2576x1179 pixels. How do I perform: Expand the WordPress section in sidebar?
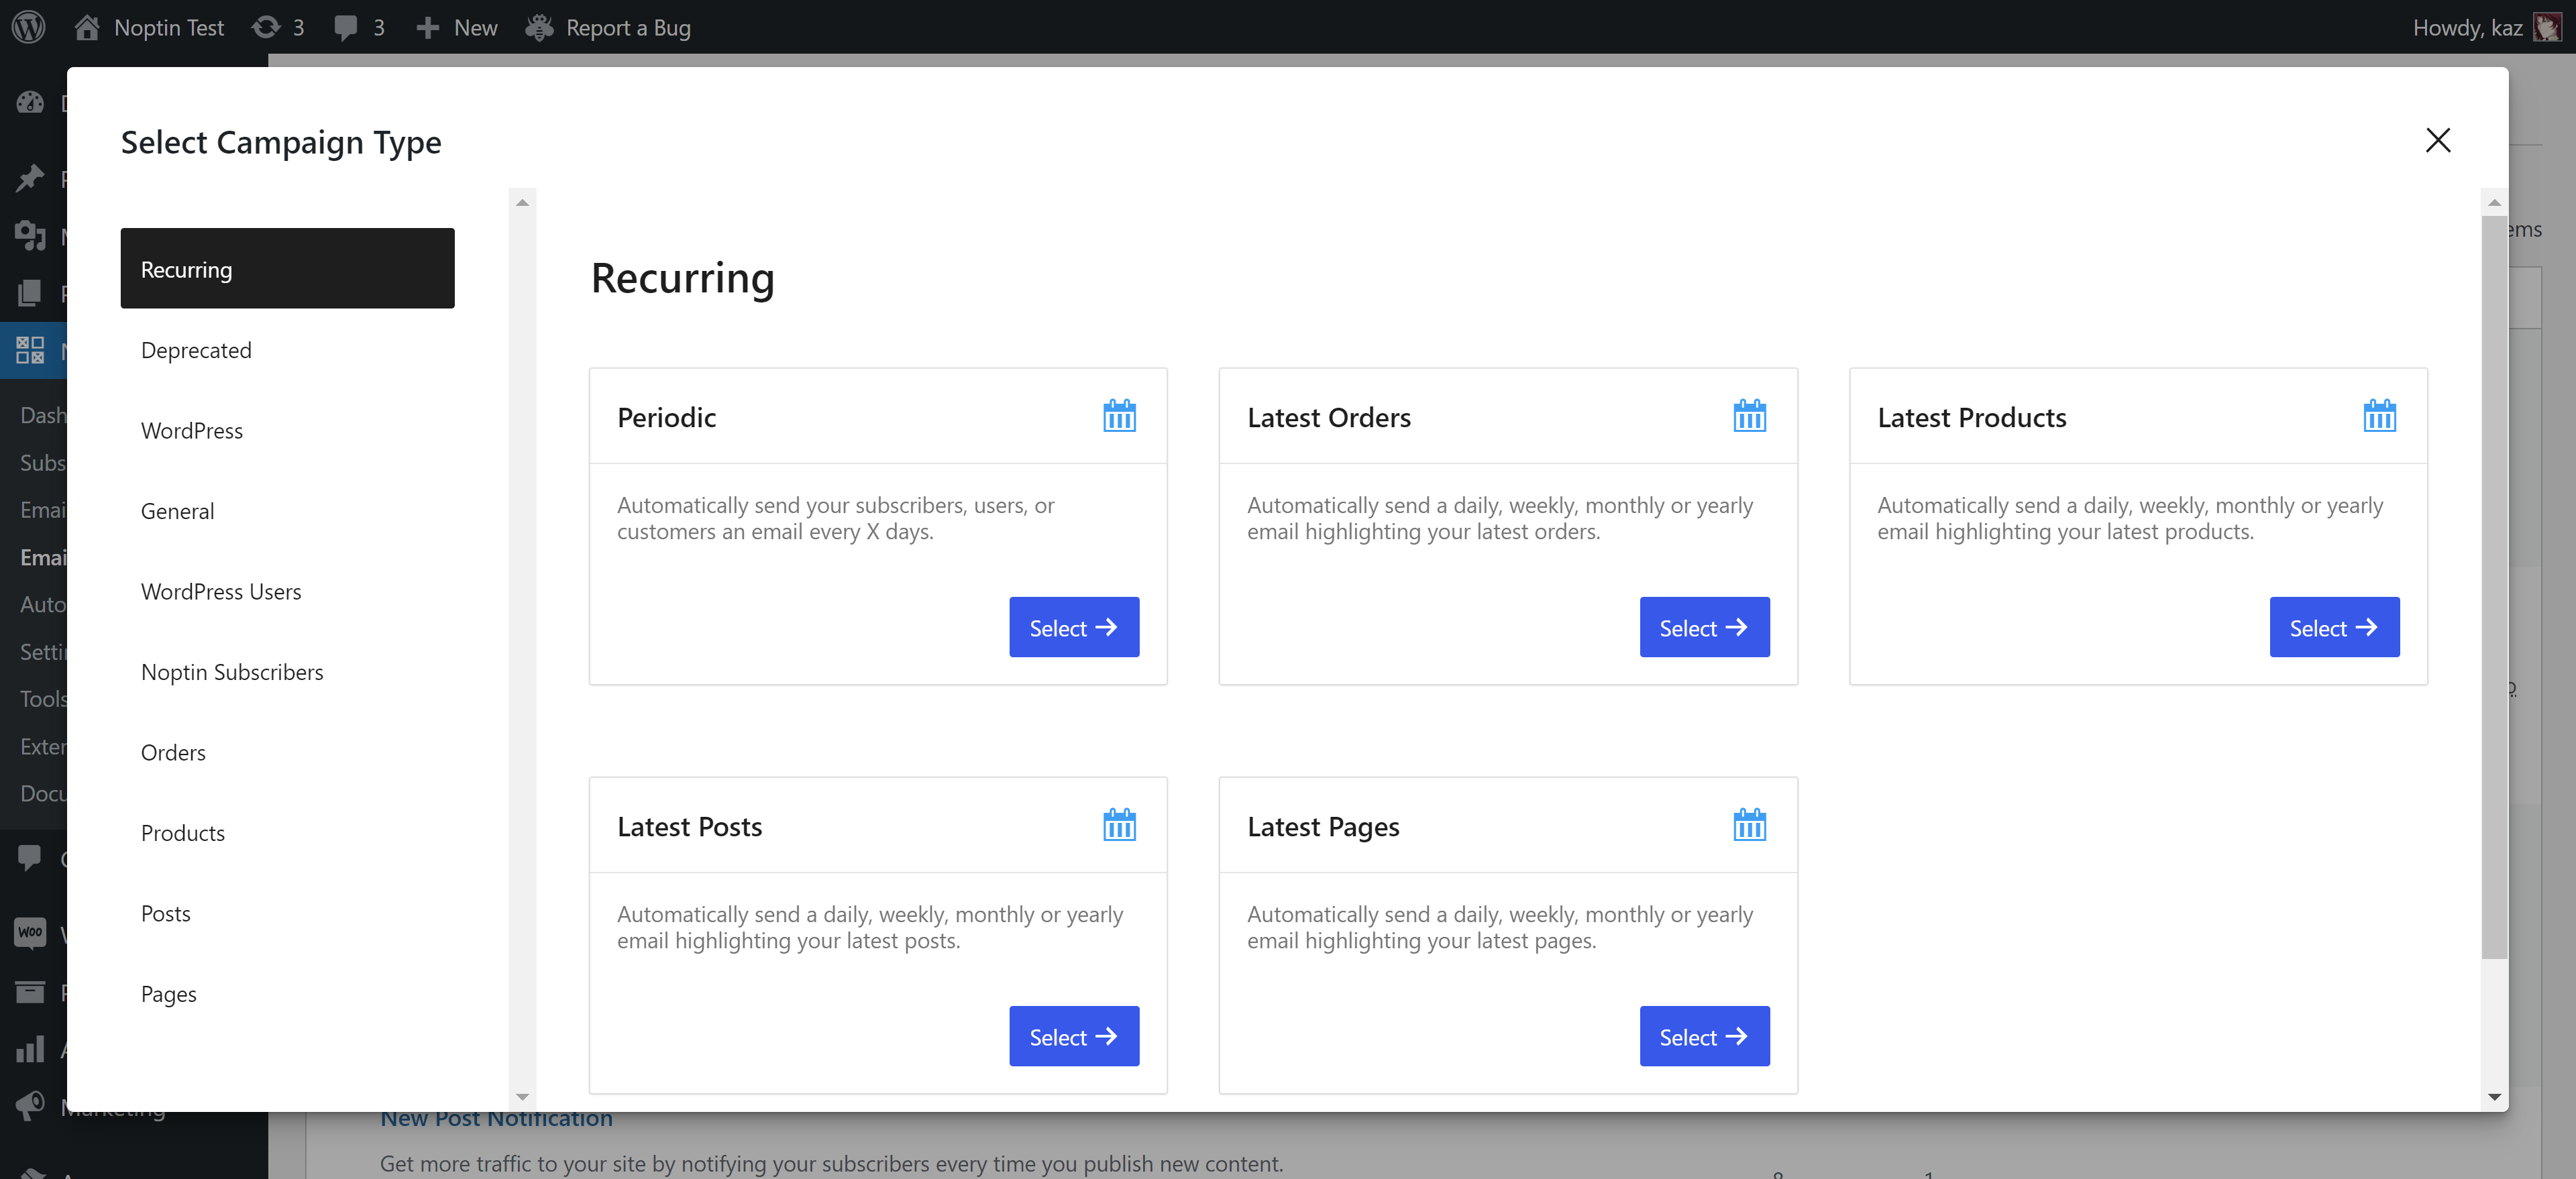tap(193, 430)
